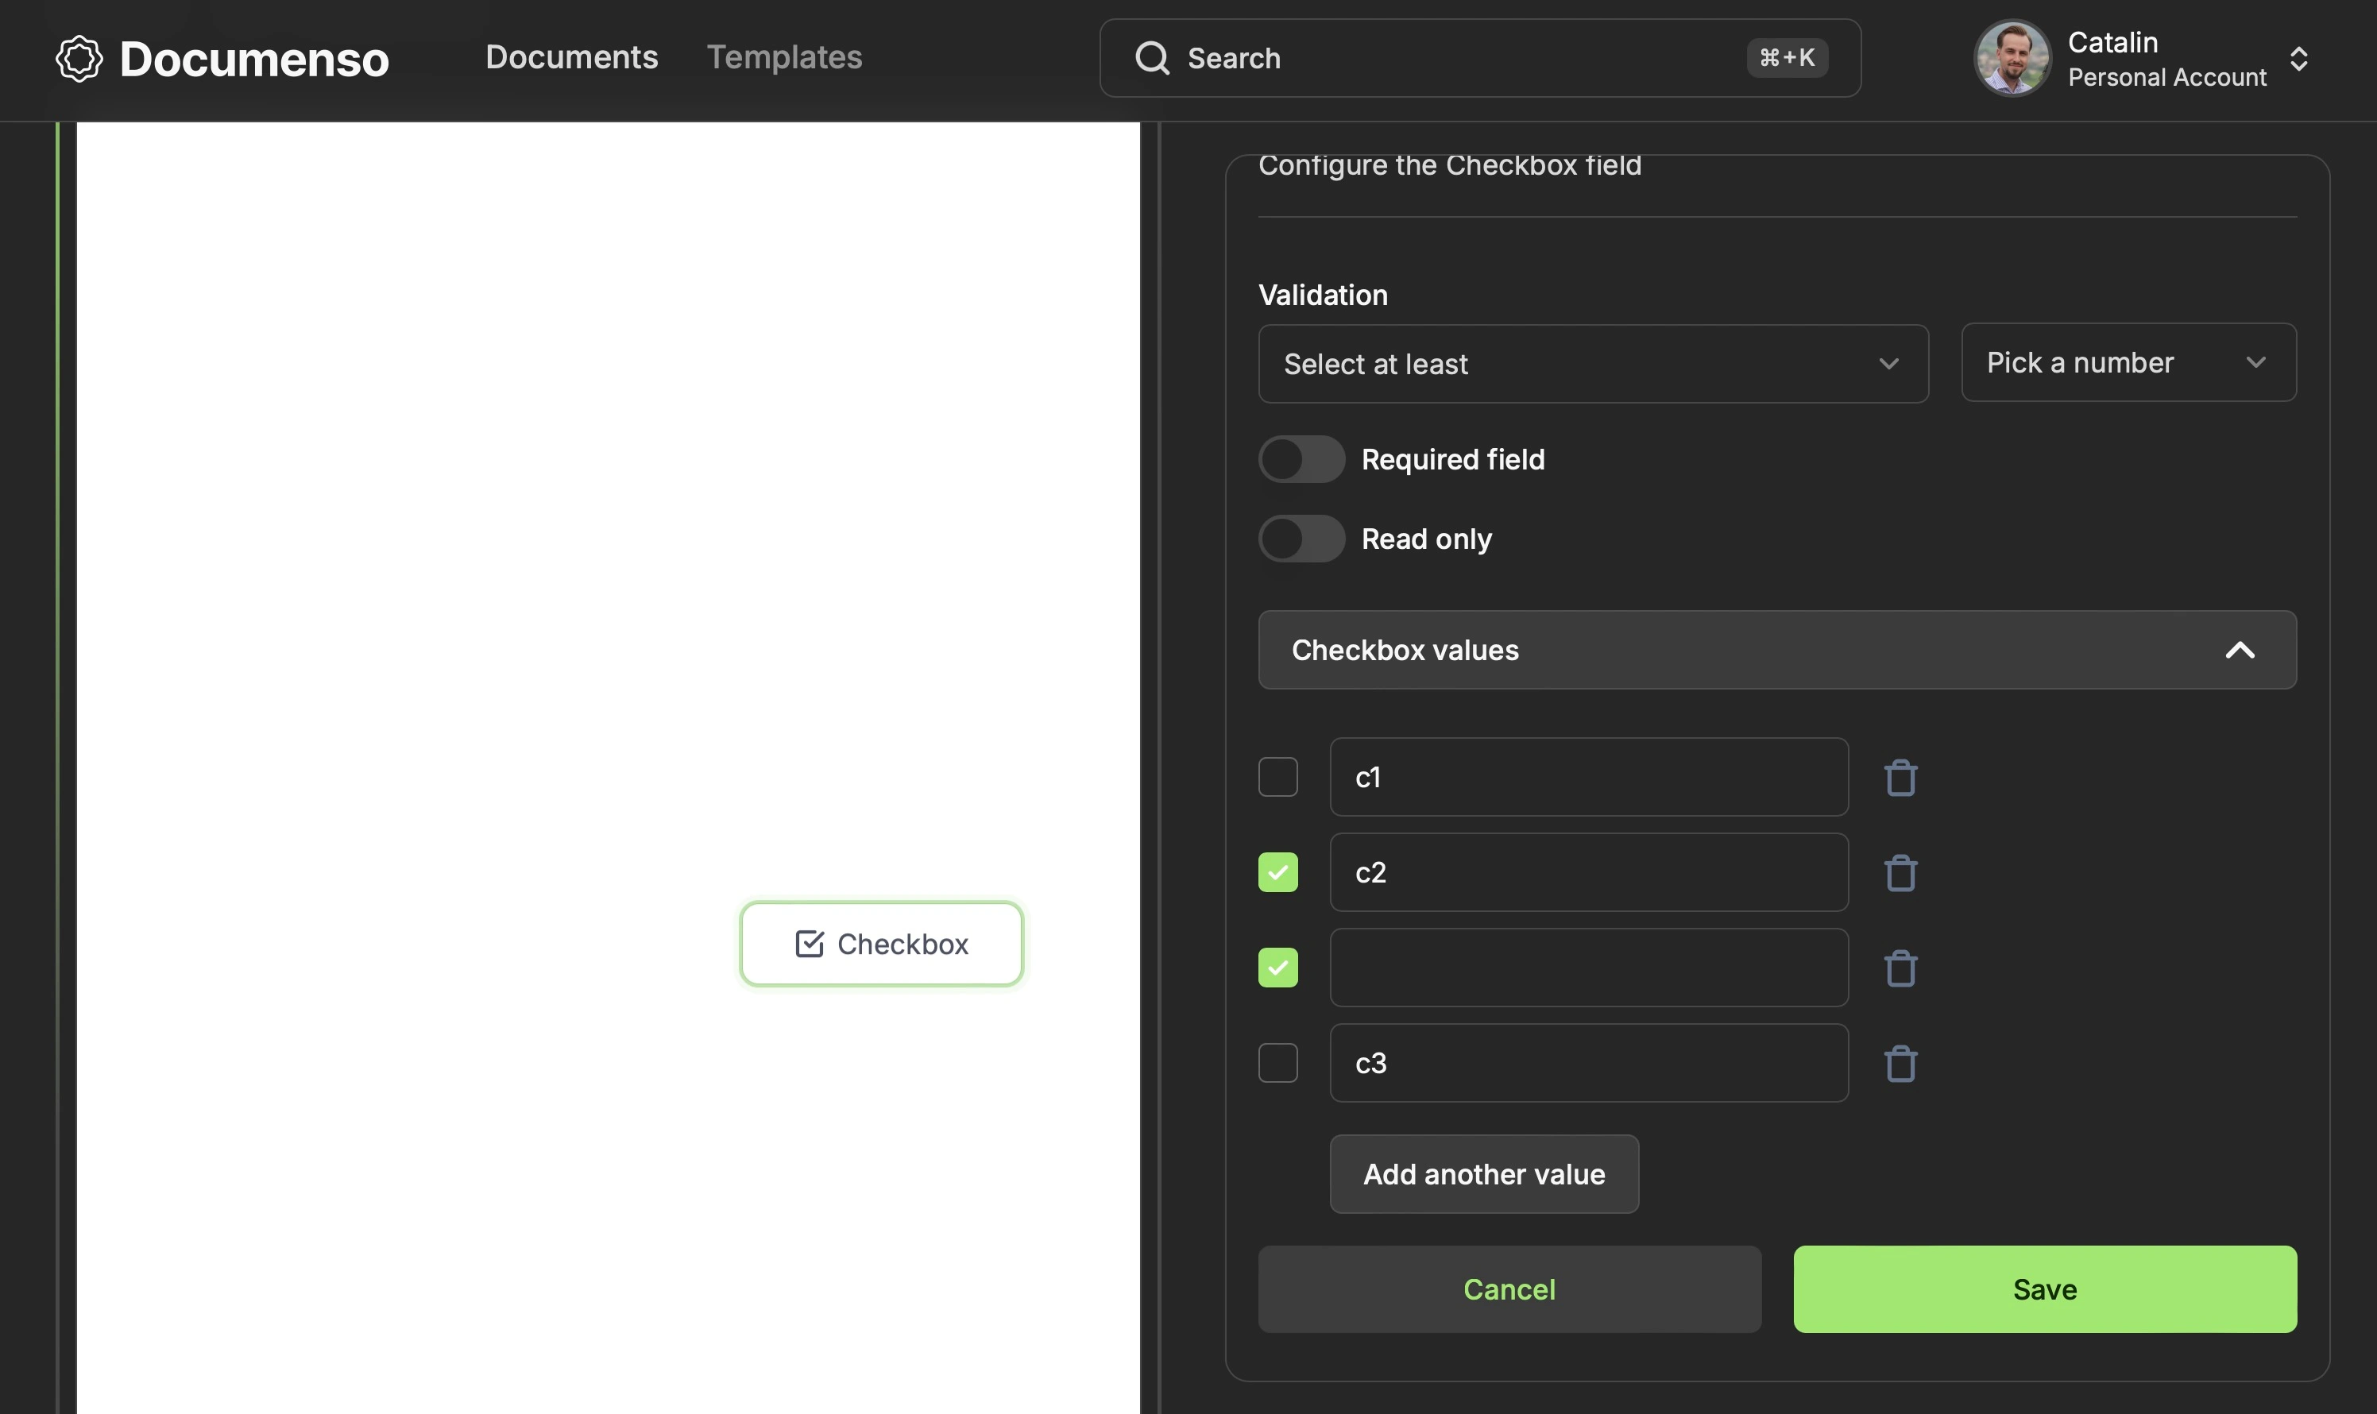The width and height of the screenshot is (2377, 1414).
Task: Switch to the Documents tab
Action: pyautogui.click(x=570, y=56)
